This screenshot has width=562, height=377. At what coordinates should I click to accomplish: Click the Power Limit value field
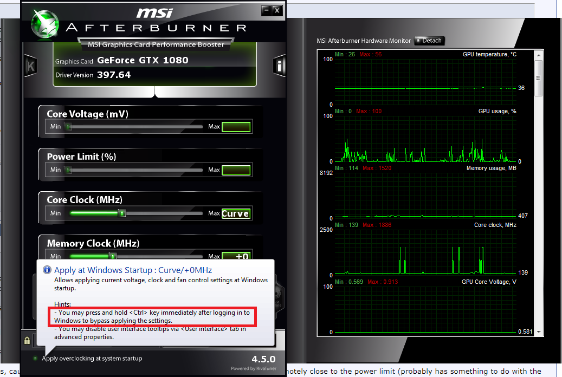point(236,170)
